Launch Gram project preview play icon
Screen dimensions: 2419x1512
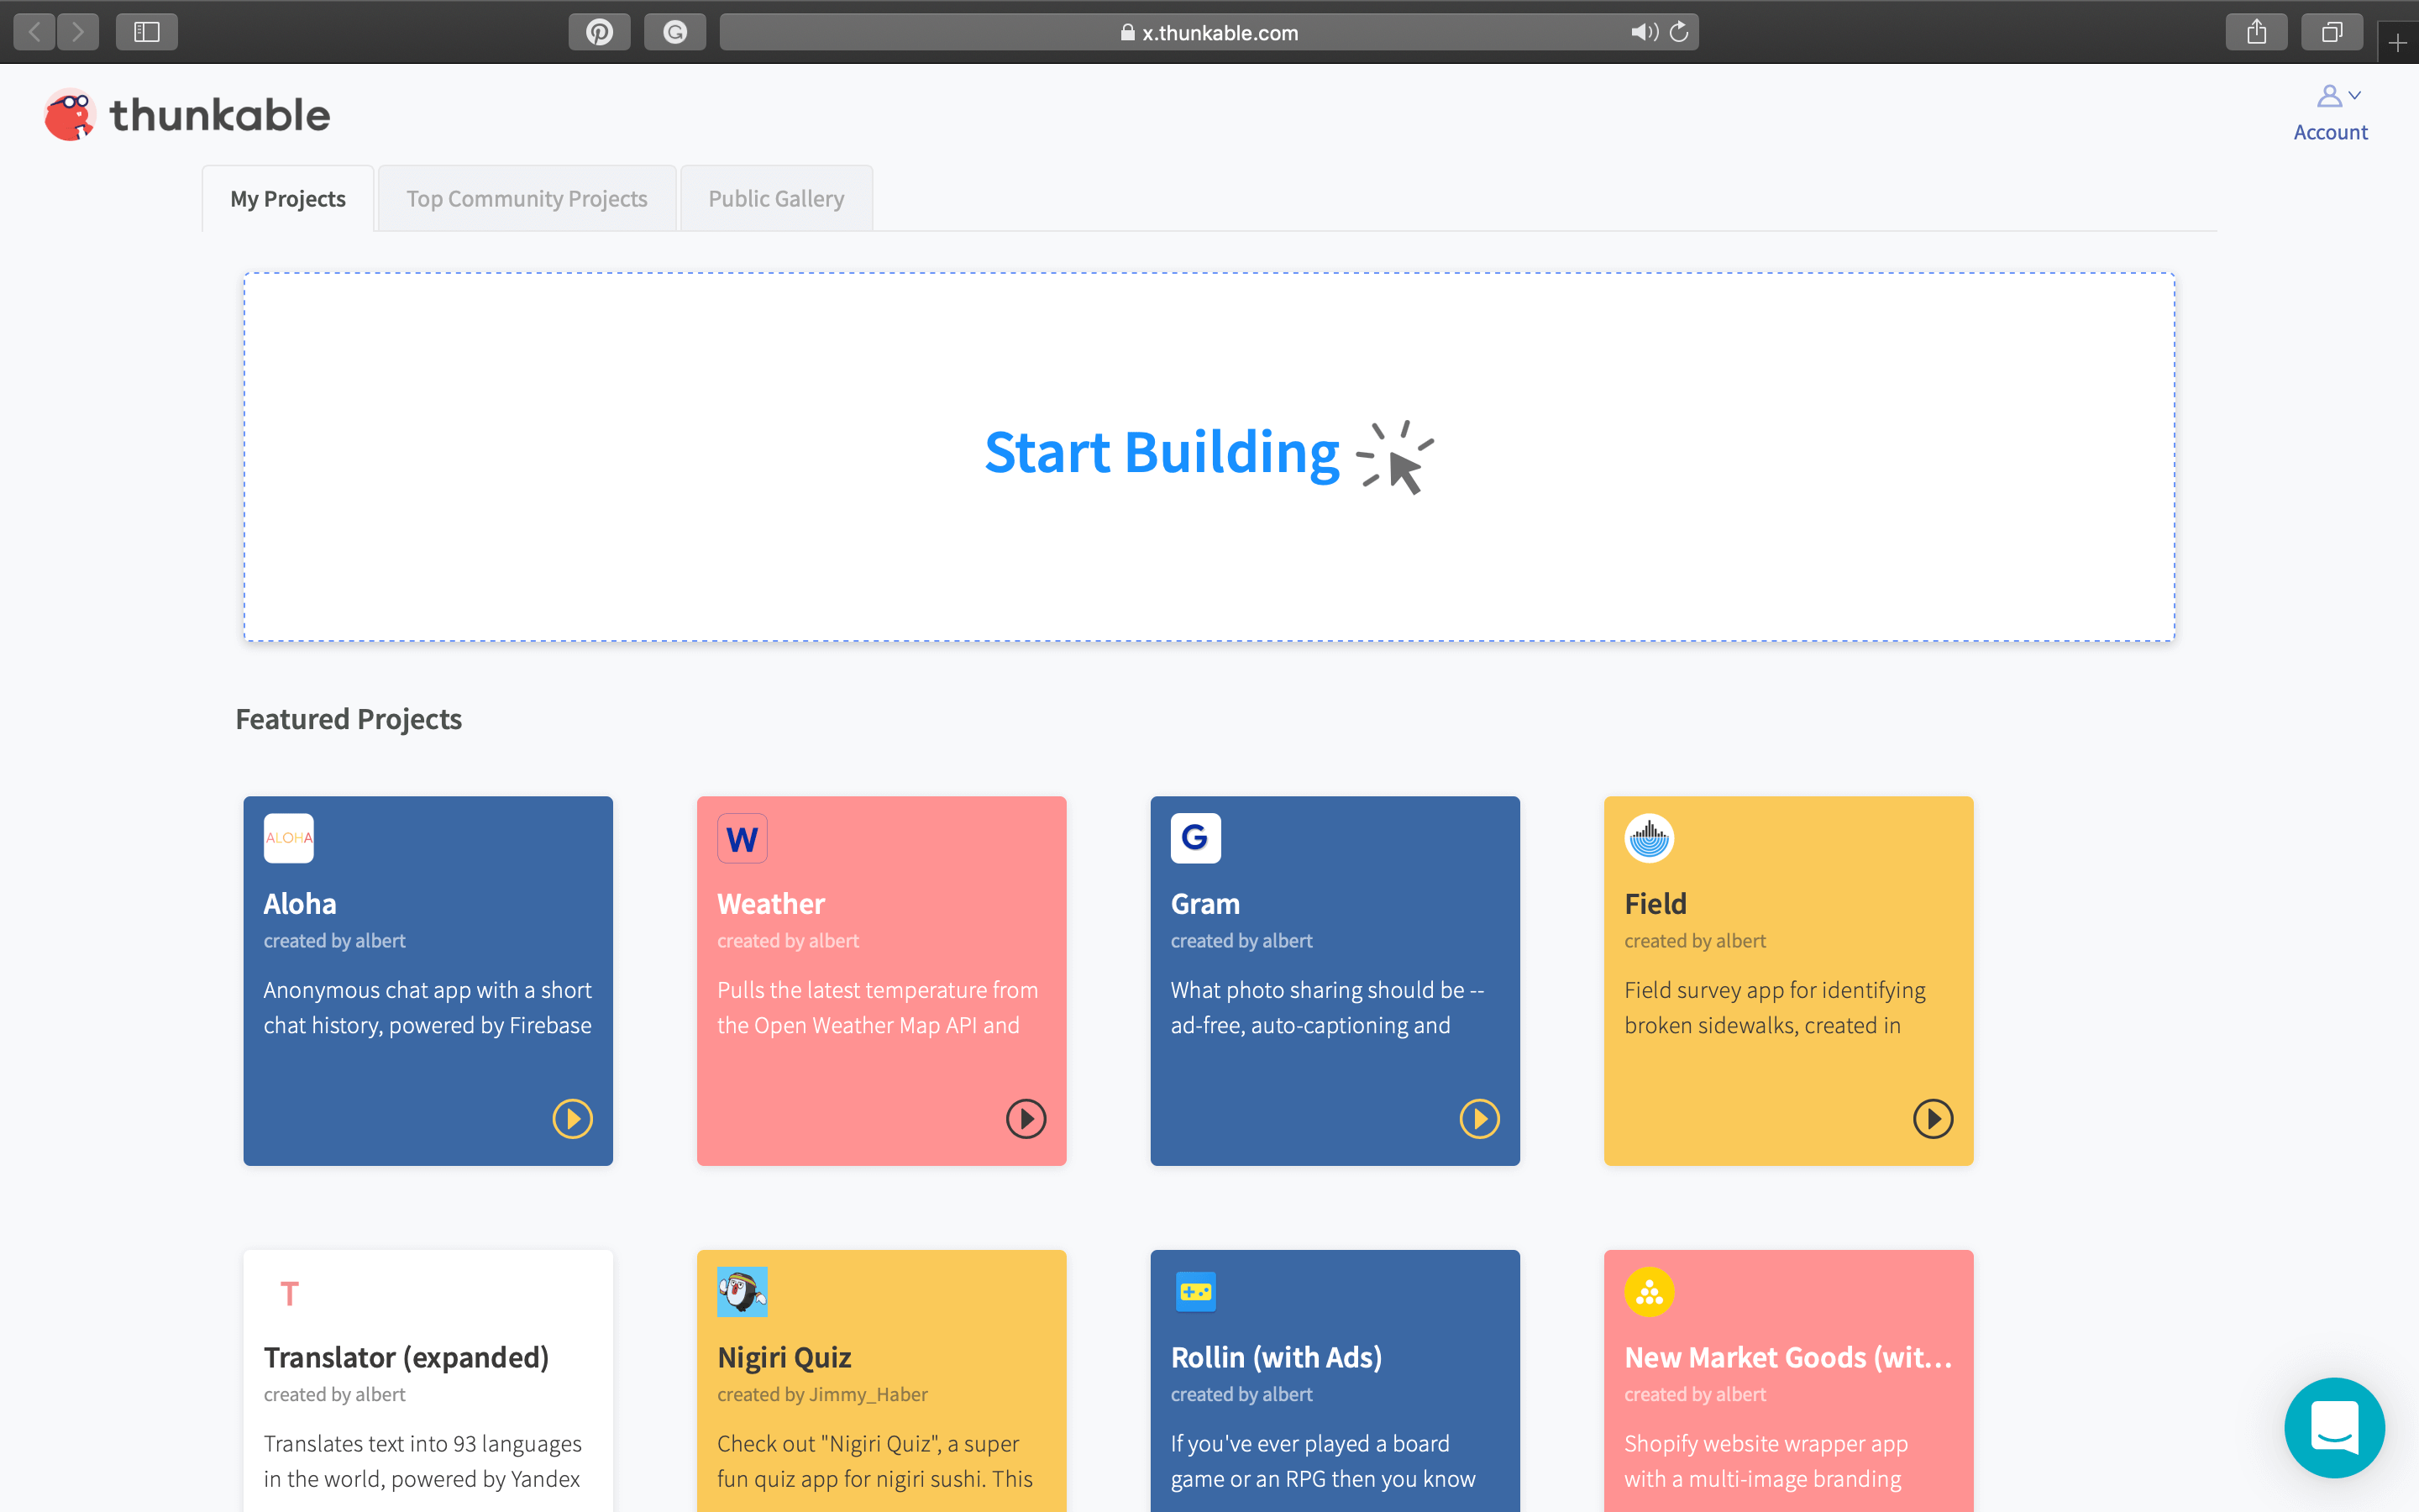coord(1479,1118)
